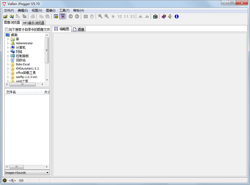Enable searching subdirectories for image files
This screenshot has height=185, width=250.
click(7, 30)
